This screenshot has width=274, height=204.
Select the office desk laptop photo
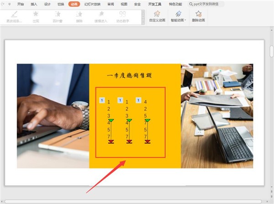click(217, 116)
